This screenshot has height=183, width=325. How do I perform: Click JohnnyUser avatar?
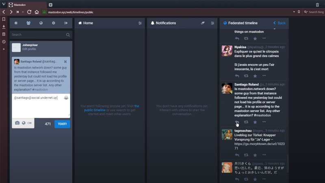(16, 48)
